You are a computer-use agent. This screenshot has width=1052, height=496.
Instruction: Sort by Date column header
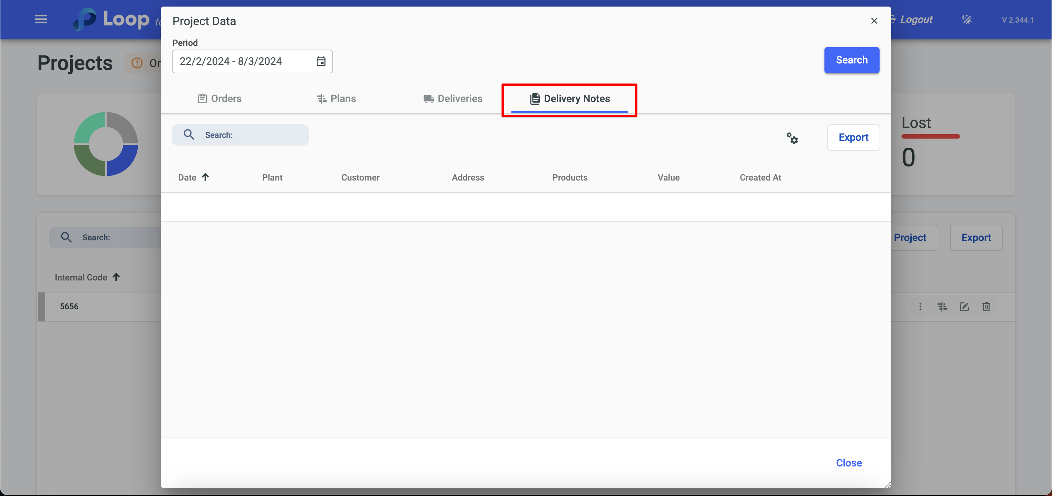point(187,178)
